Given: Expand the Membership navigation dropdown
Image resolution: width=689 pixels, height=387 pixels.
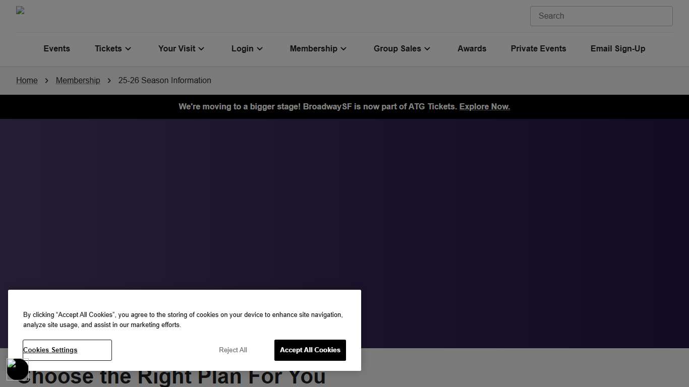Looking at the screenshot, I should click(x=318, y=49).
